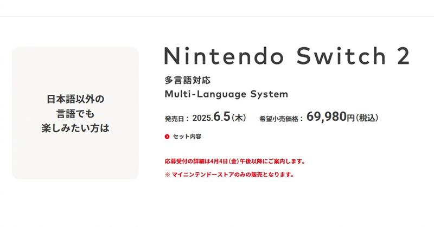Click the (税込) tax-included text
The width and height of the screenshot is (434, 227).
[x=368, y=117]
